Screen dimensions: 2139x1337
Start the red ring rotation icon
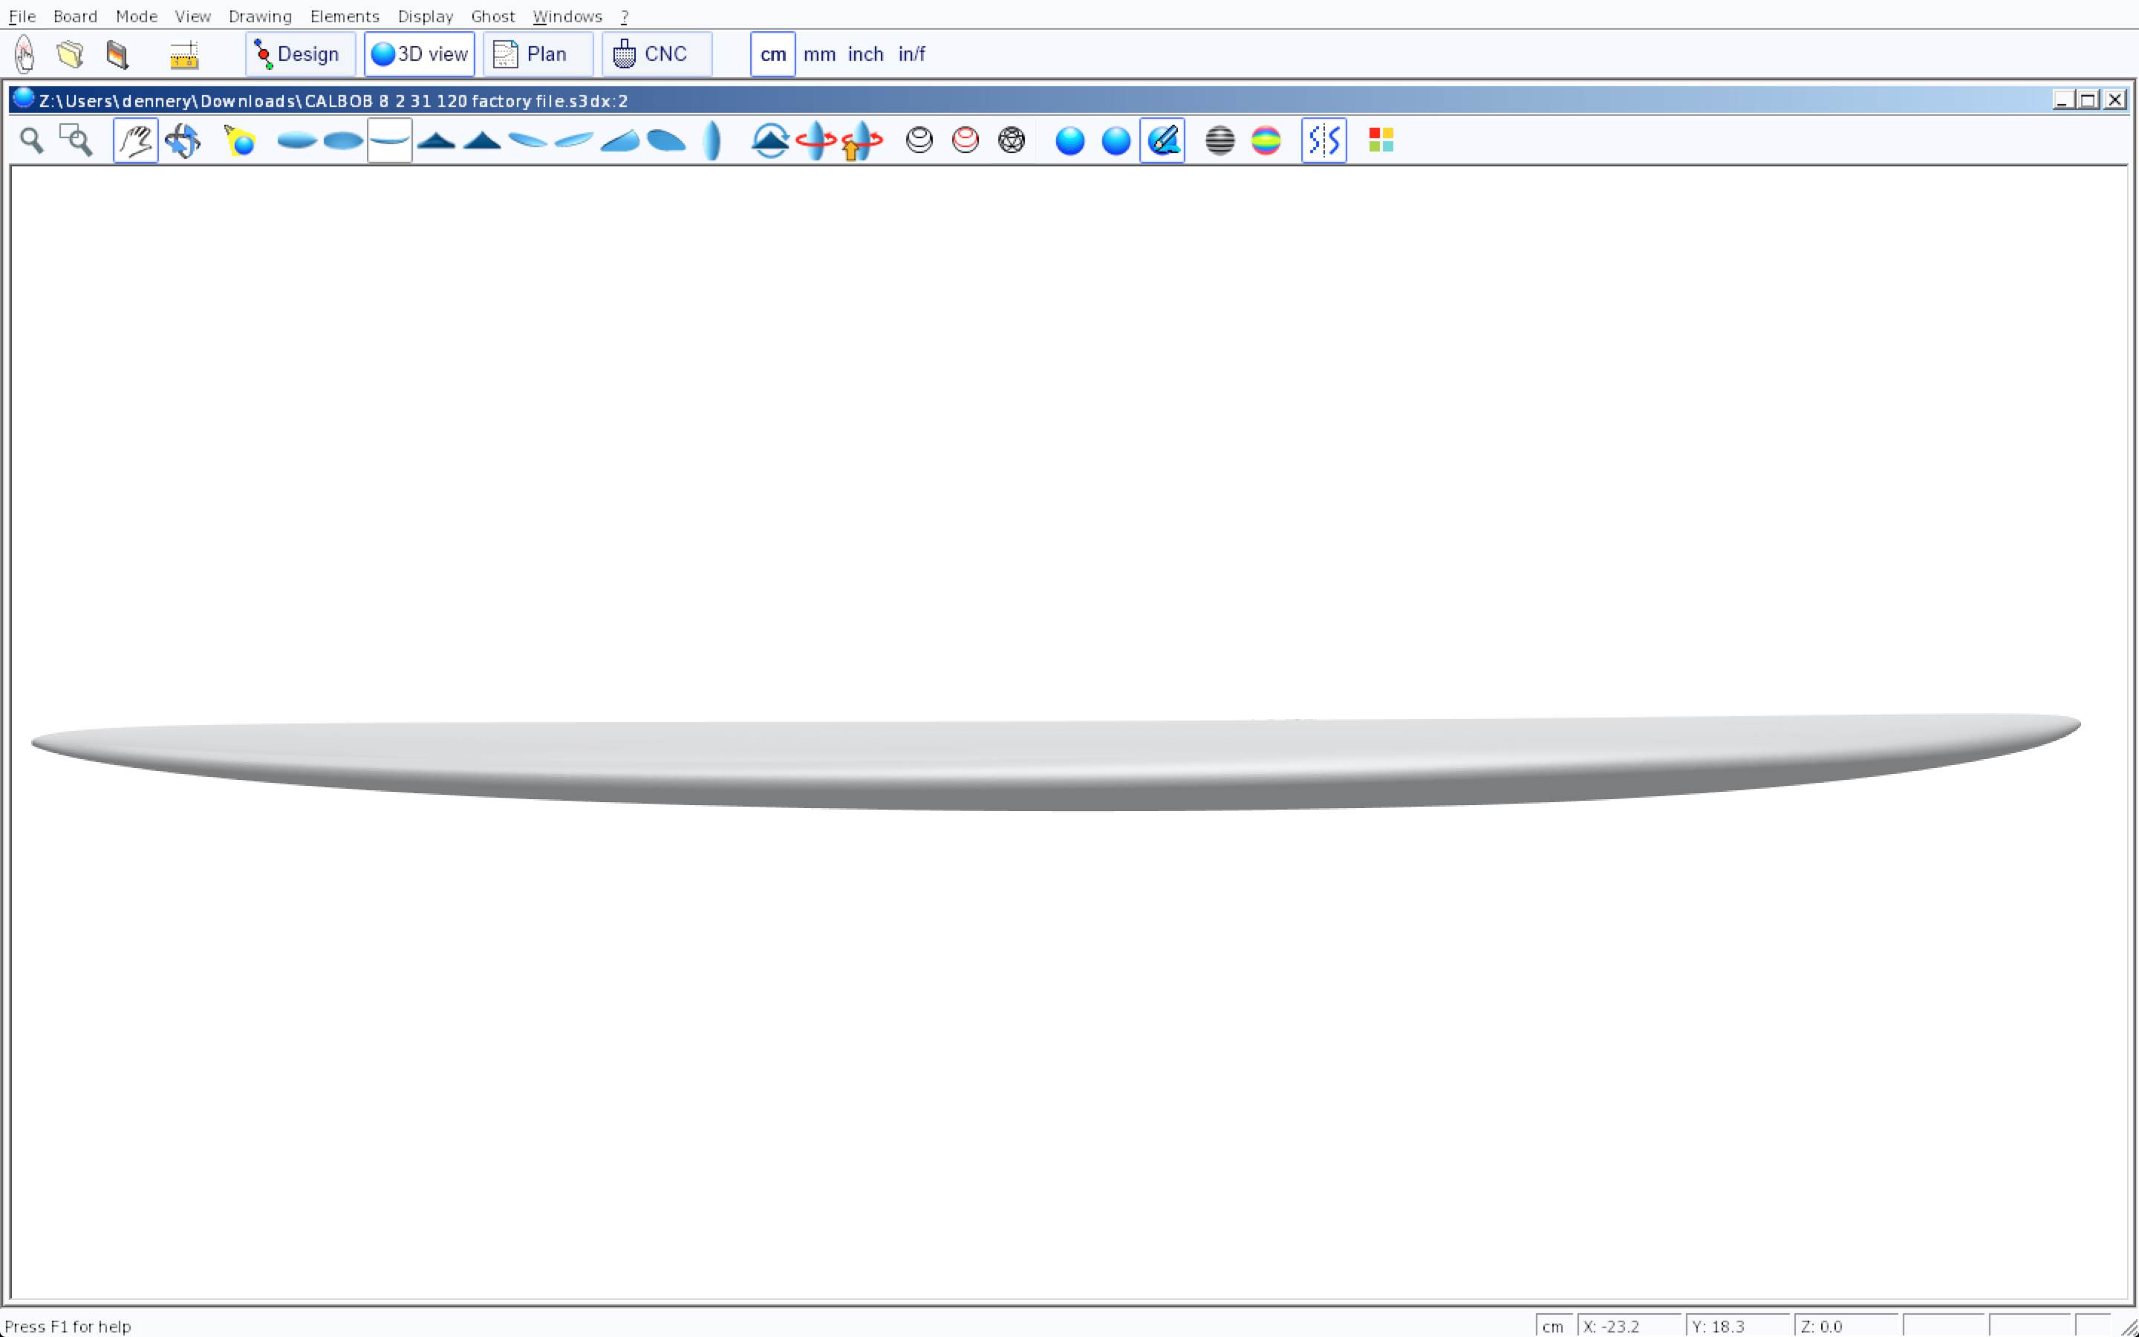(x=815, y=140)
